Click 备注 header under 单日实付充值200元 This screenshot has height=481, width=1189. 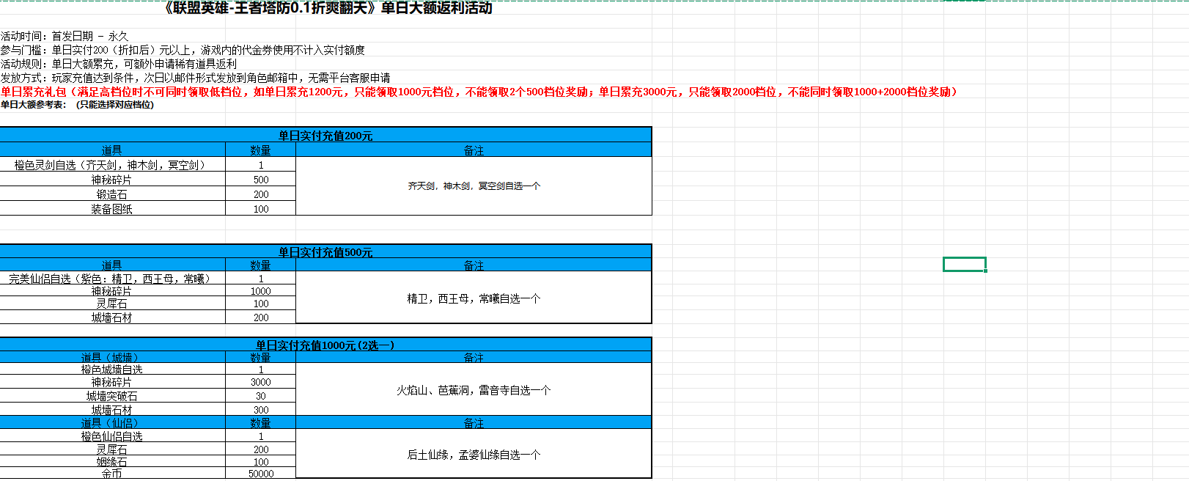point(474,150)
